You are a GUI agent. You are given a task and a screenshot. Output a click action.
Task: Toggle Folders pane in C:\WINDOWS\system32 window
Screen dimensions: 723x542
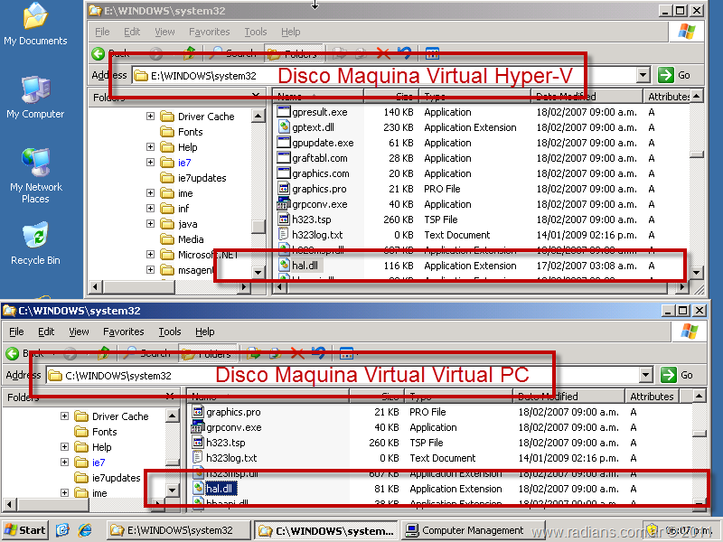click(208, 352)
